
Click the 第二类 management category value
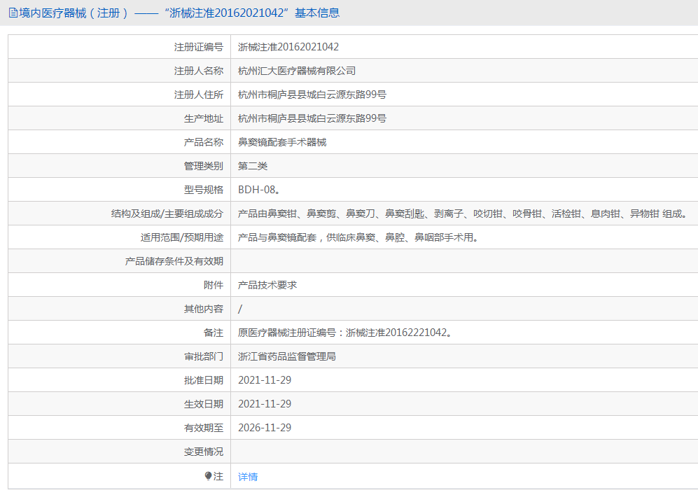tap(253, 166)
